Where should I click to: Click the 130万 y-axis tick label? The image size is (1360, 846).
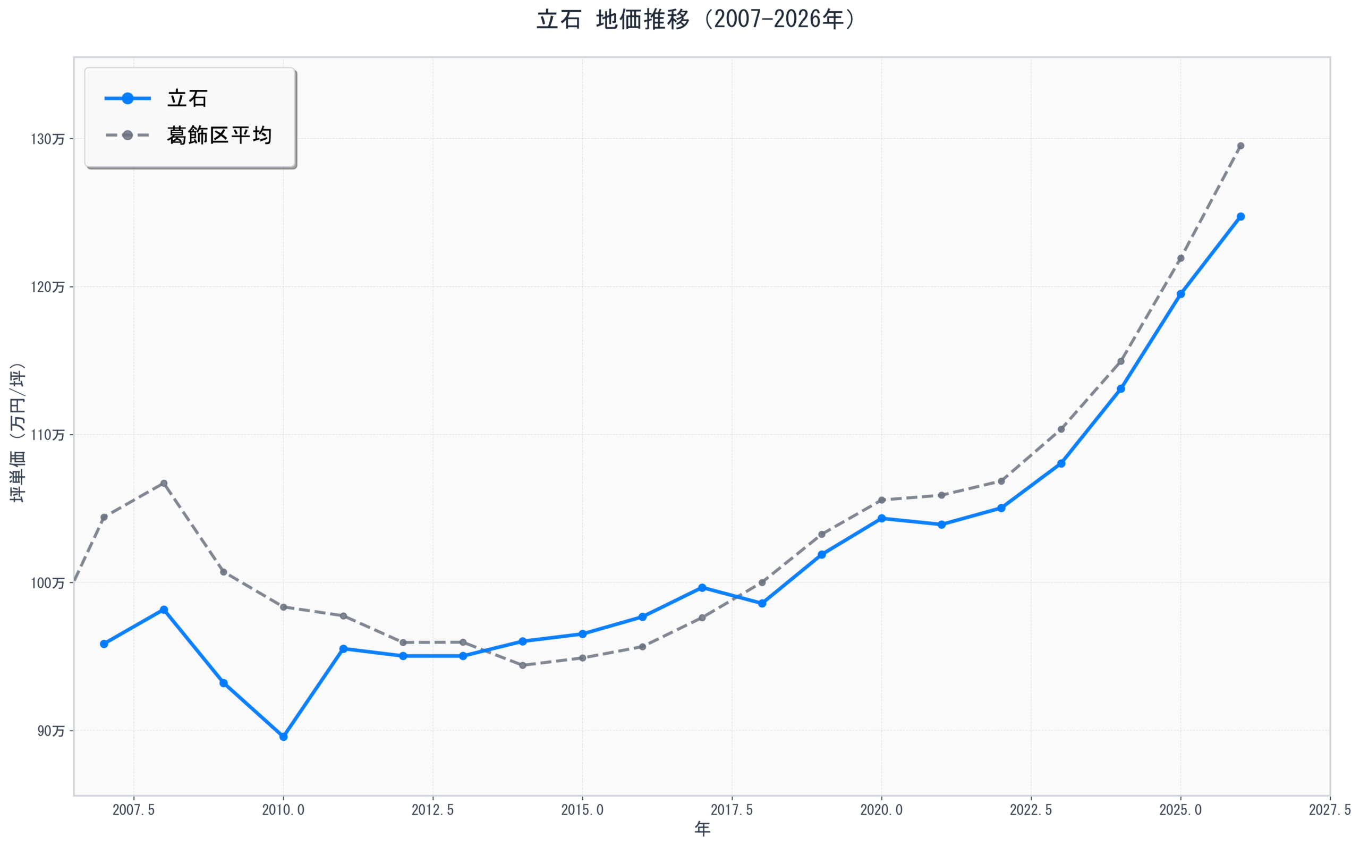click(47, 139)
